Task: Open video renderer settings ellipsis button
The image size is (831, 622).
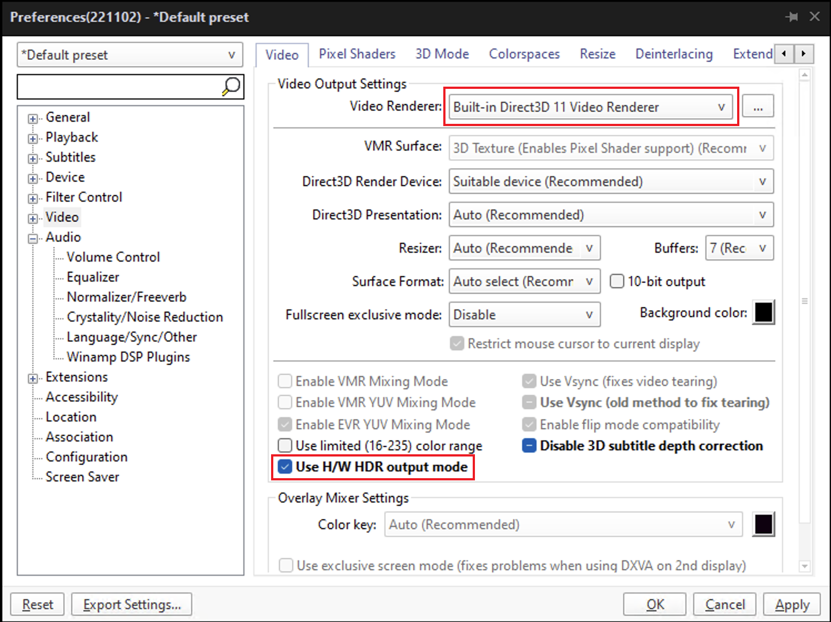Action: [x=758, y=107]
